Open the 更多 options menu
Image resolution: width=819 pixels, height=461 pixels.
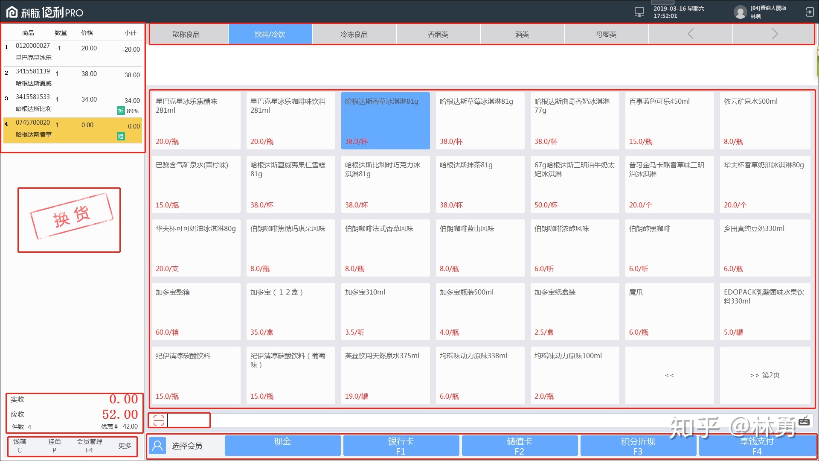point(125,446)
